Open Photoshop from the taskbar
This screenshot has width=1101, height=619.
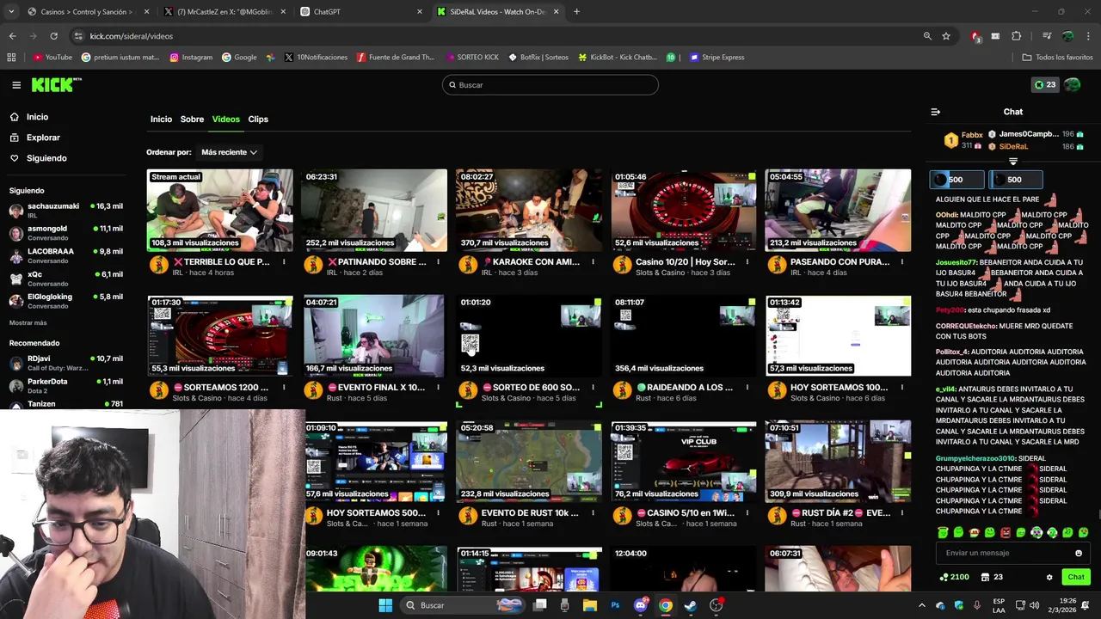point(615,605)
